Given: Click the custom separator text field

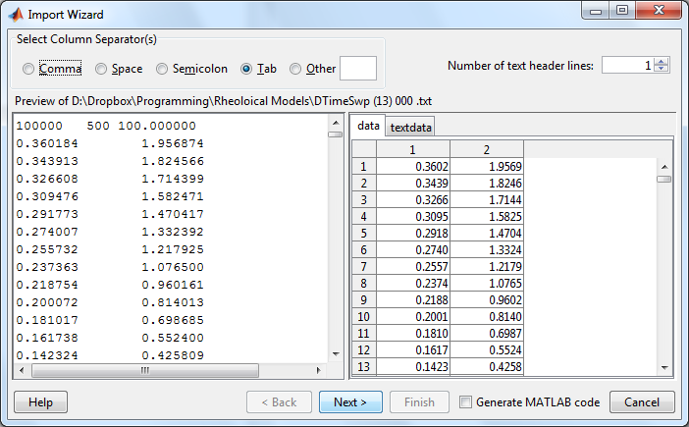Looking at the screenshot, I should pos(357,69).
